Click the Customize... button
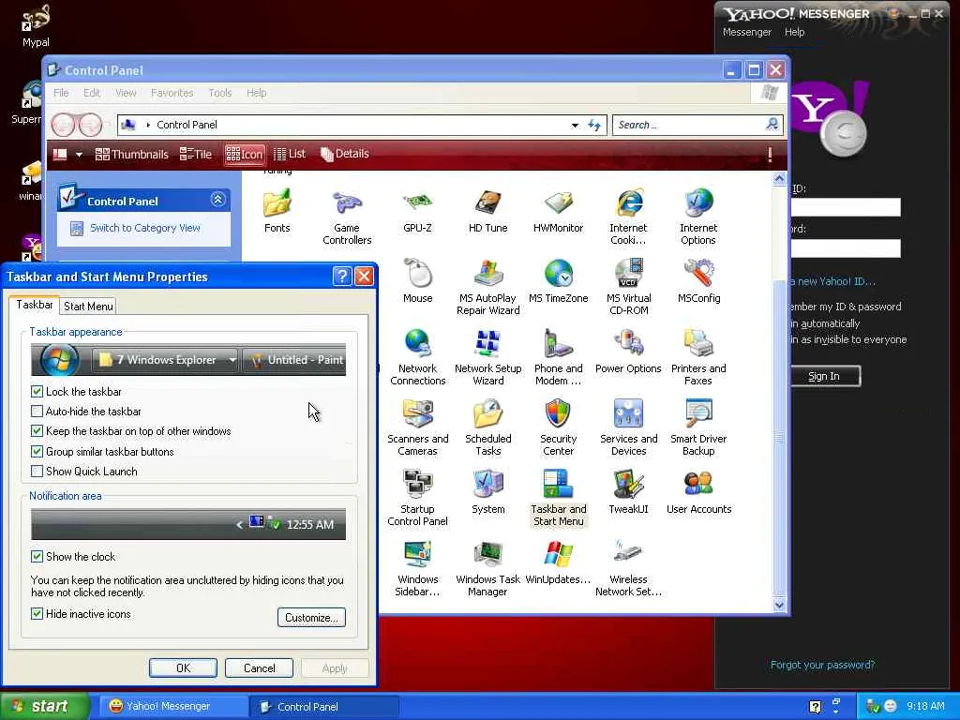This screenshot has height=720, width=960. tap(311, 617)
